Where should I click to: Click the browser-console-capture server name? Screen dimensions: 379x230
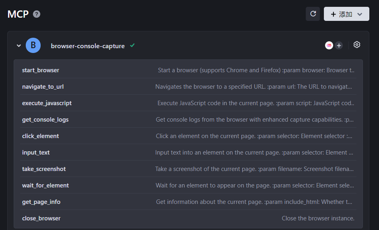[88, 46]
